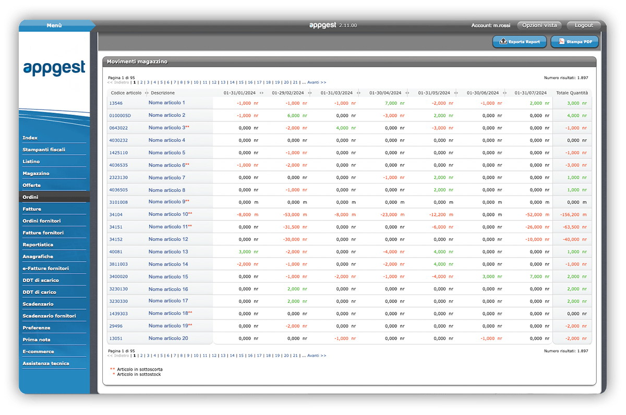Click the Esporta Report export icon
The image size is (626, 415).
(503, 42)
